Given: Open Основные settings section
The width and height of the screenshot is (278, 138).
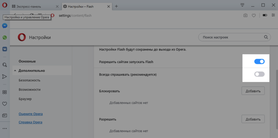Looking at the screenshot, I should tap(27, 61).
